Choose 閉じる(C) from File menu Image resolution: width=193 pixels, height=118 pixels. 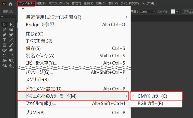74,34
